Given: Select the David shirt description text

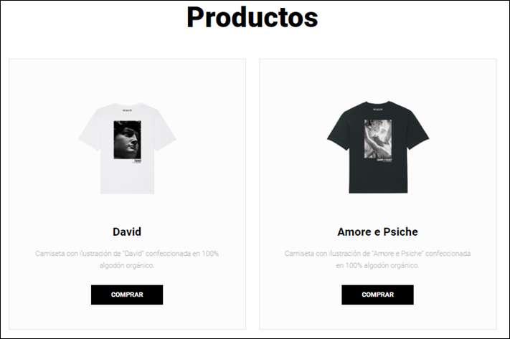Looking at the screenshot, I should 127,259.
